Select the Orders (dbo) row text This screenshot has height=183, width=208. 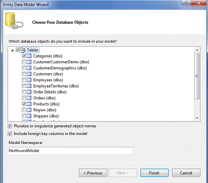(44, 98)
